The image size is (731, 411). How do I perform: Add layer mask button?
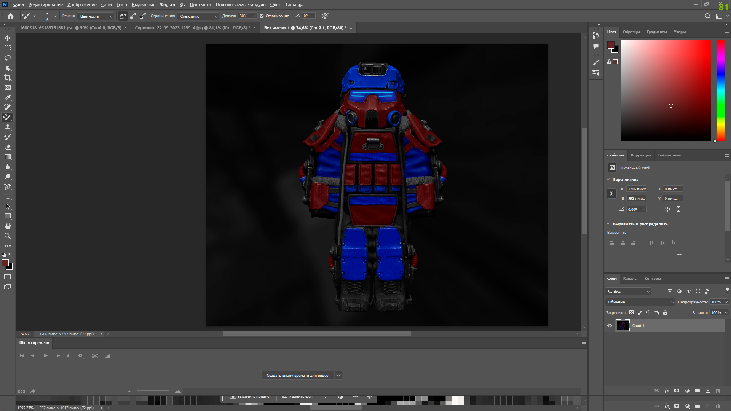[x=677, y=391]
